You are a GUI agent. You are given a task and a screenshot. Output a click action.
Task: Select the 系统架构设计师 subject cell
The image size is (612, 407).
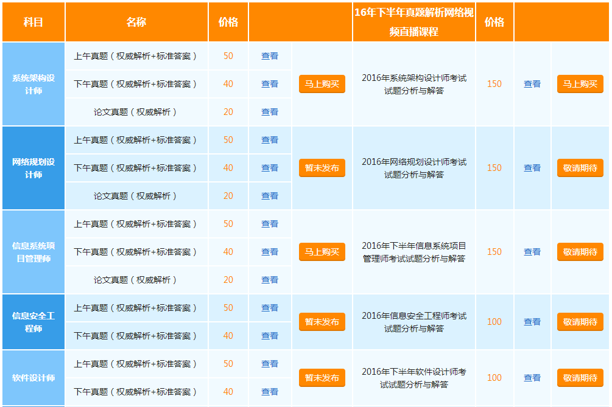pyautogui.click(x=33, y=84)
